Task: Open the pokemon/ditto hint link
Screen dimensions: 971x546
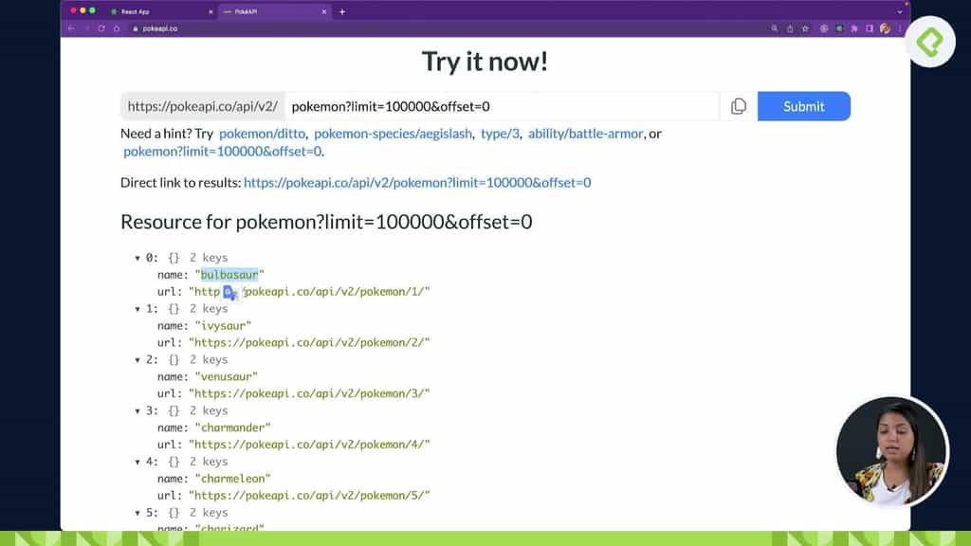Action: click(x=262, y=134)
